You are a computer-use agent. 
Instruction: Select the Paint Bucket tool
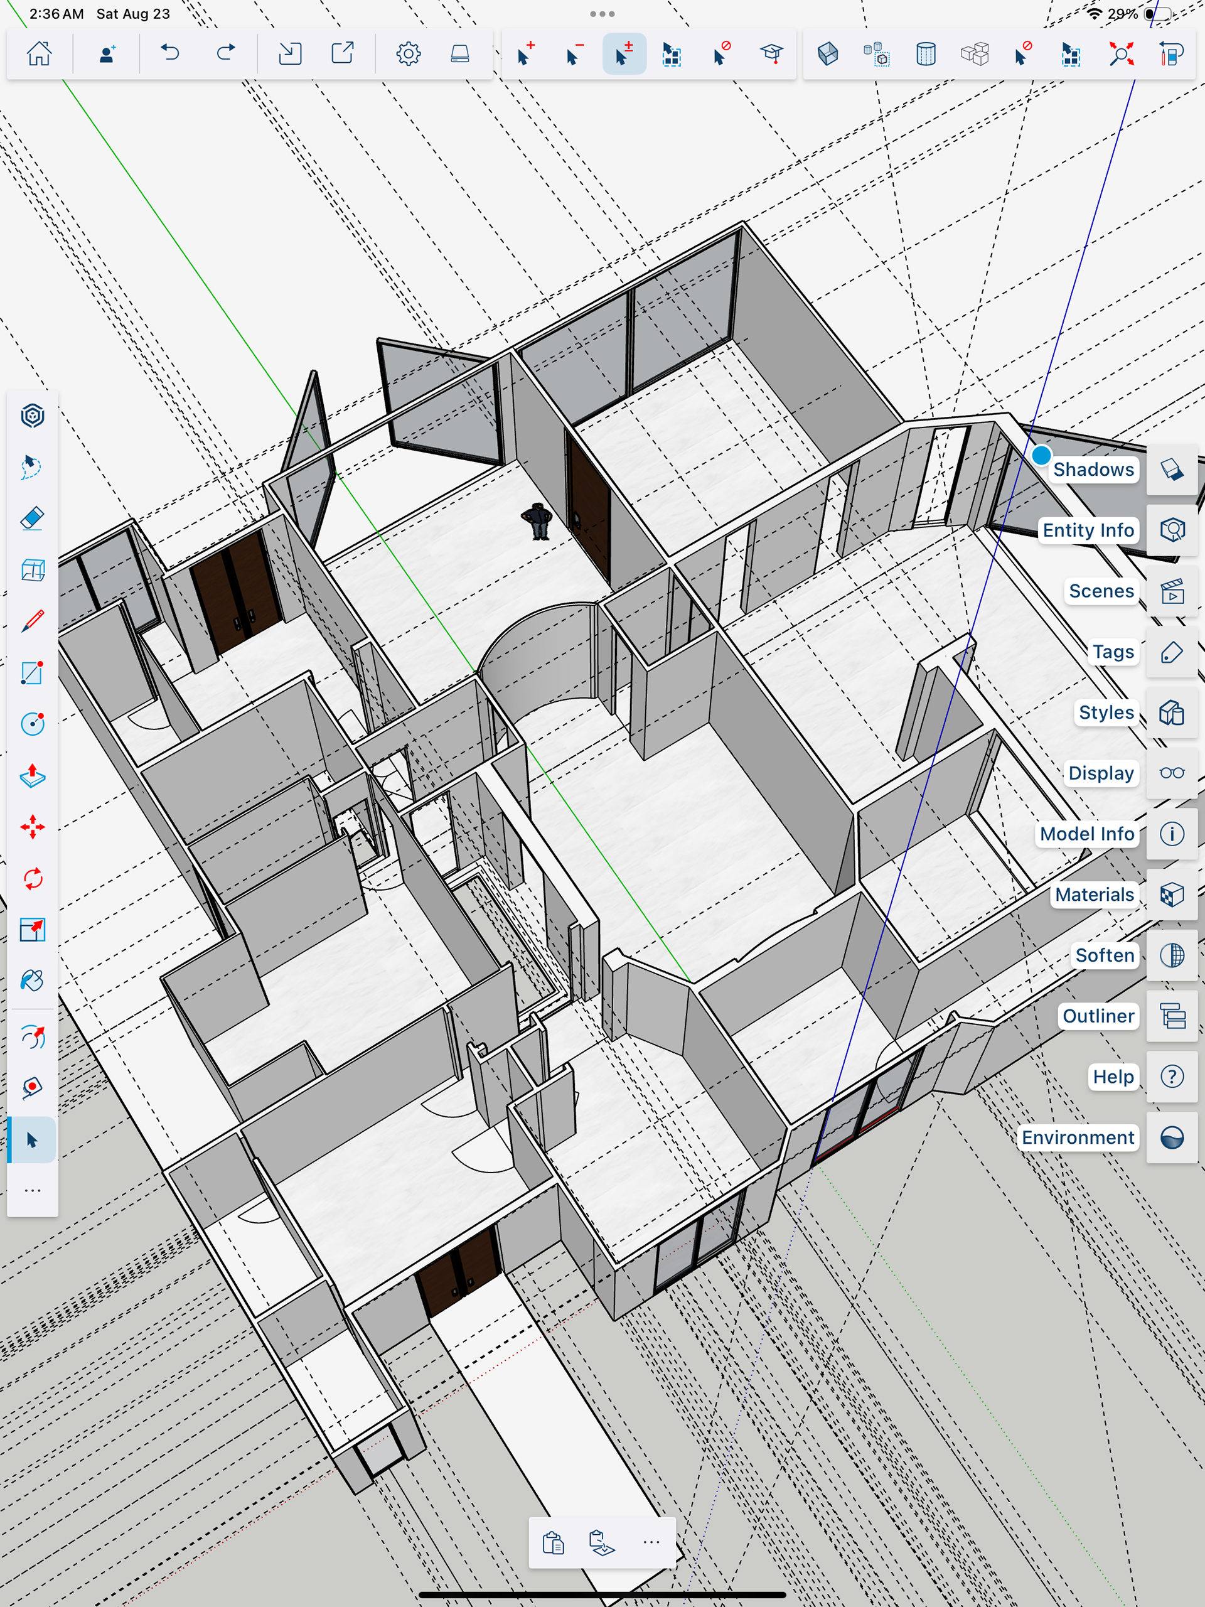(32, 981)
